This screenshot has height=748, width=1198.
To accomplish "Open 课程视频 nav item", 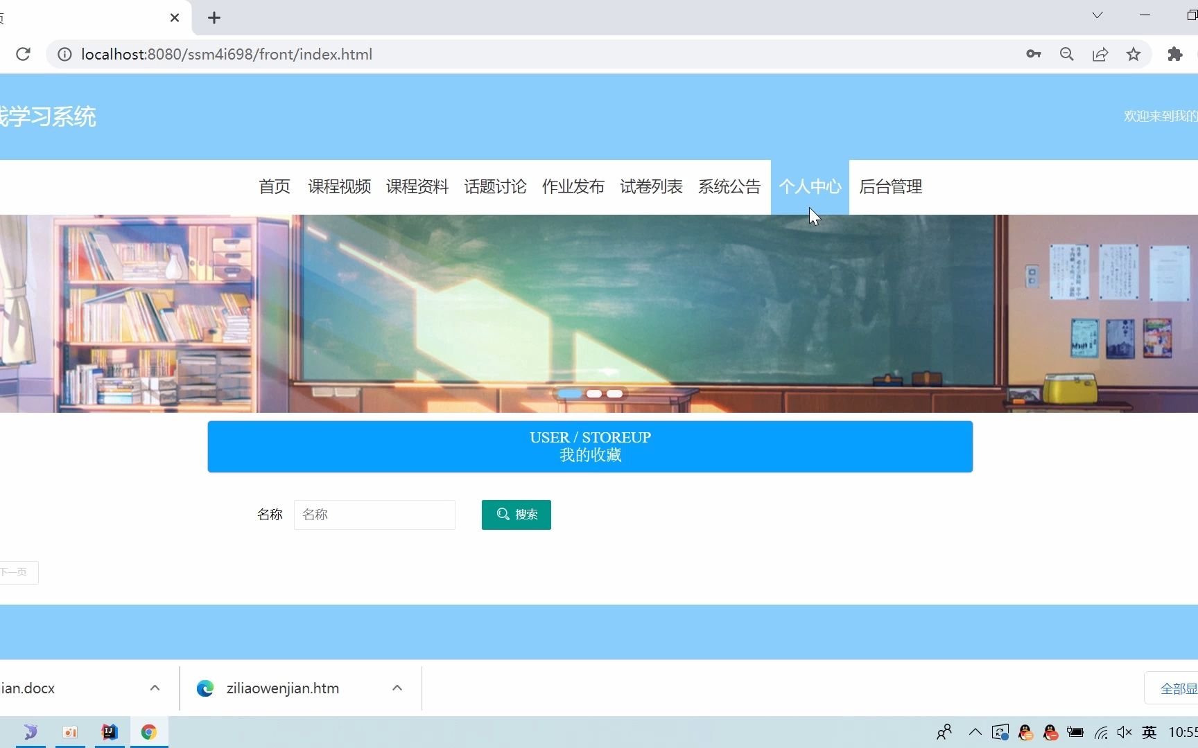I will [x=340, y=186].
